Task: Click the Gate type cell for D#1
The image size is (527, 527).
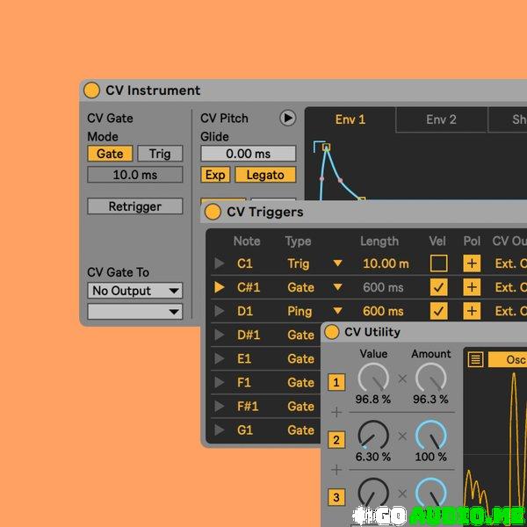Action: coord(300,335)
